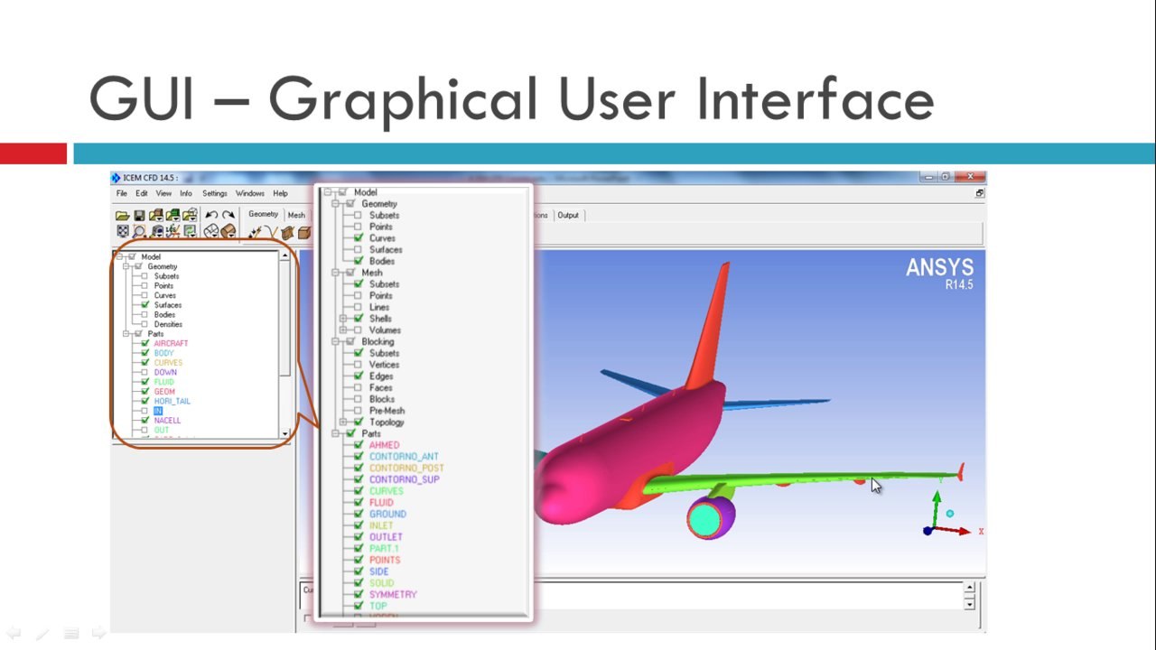The height and width of the screenshot is (650, 1156).
Task: Click the Redo arrow icon
Action: 228,215
